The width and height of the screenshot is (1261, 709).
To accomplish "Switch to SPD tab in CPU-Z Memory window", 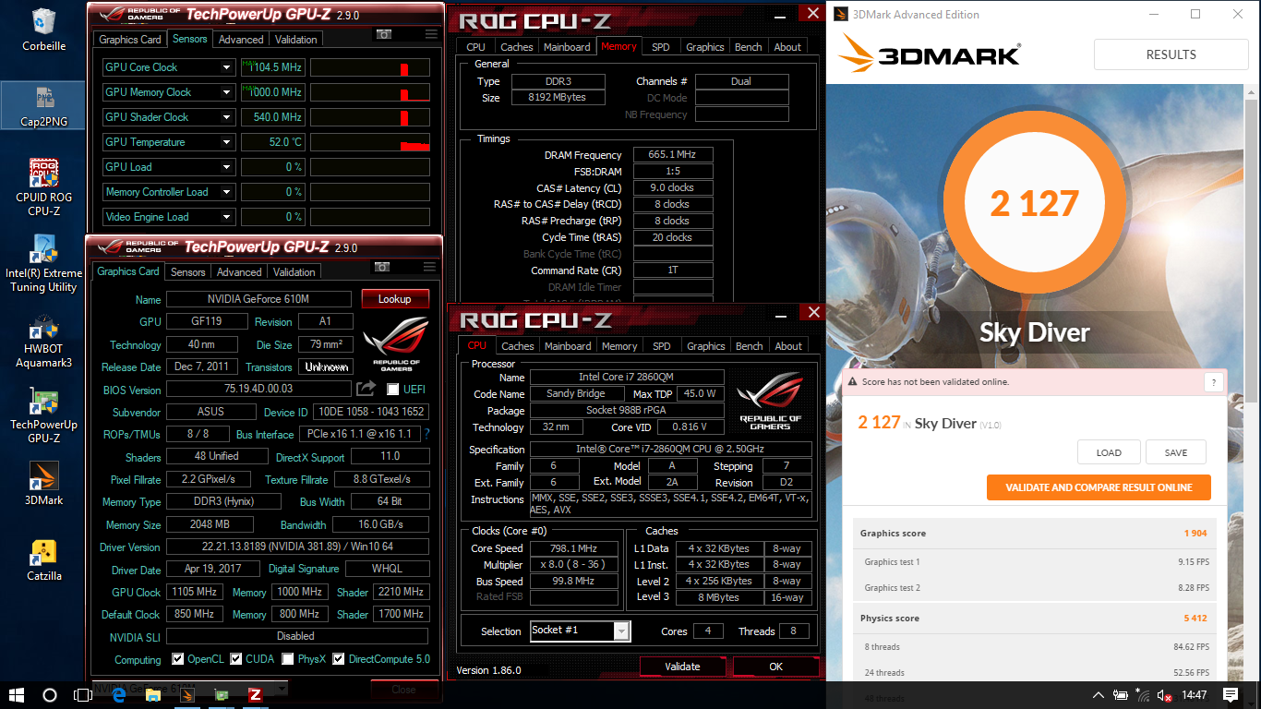I will pyautogui.click(x=660, y=47).
